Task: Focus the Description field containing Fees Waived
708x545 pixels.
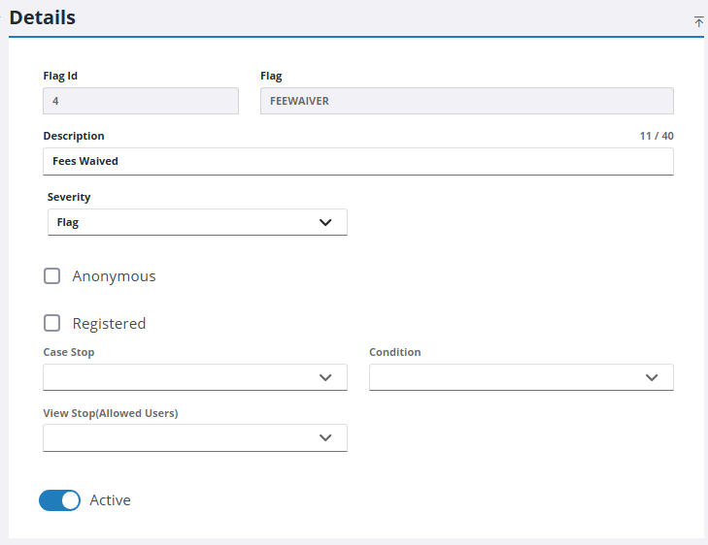Action: 357,161
